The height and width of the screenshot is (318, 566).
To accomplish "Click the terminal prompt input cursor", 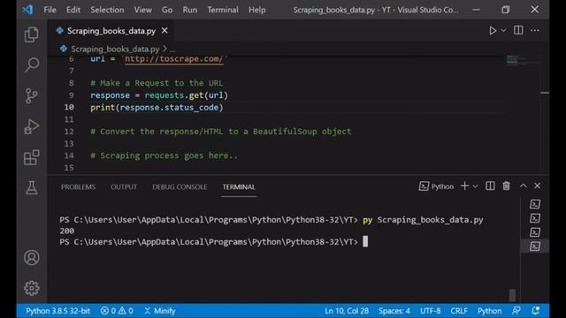I will point(365,241).
